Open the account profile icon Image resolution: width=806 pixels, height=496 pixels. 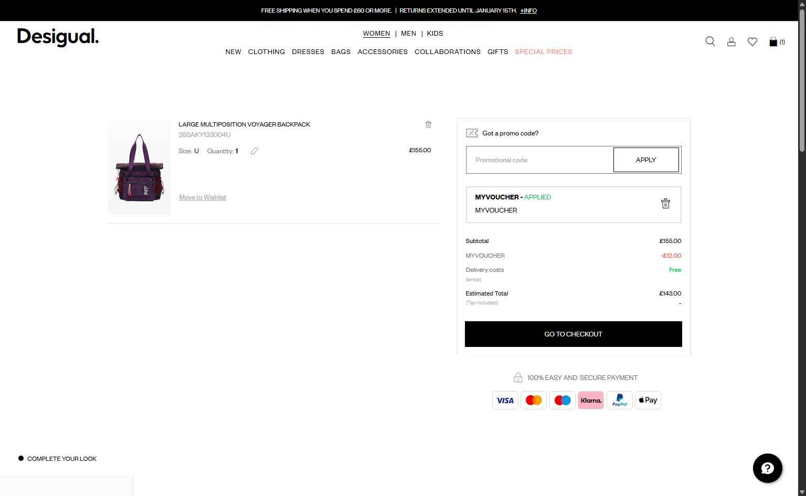pyautogui.click(x=731, y=41)
